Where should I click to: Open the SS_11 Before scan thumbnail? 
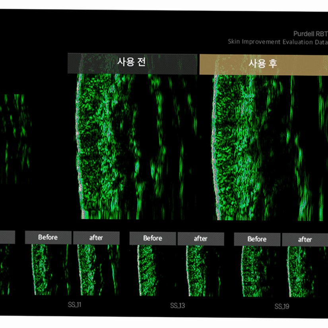pos(50,270)
